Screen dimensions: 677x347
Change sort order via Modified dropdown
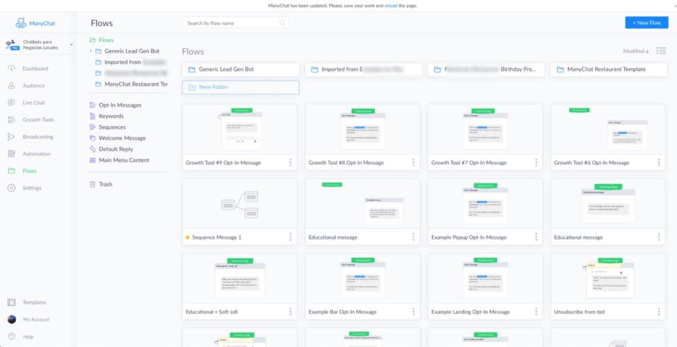636,51
